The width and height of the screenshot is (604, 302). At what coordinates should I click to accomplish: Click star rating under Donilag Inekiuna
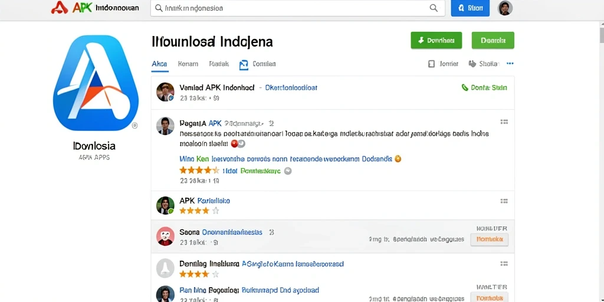[199, 274]
